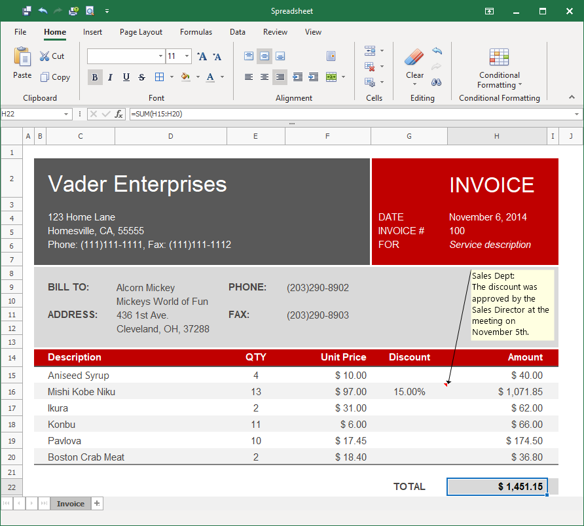The width and height of the screenshot is (584, 526).
Task: Click the Copy button
Action: [x=56, y=77]
